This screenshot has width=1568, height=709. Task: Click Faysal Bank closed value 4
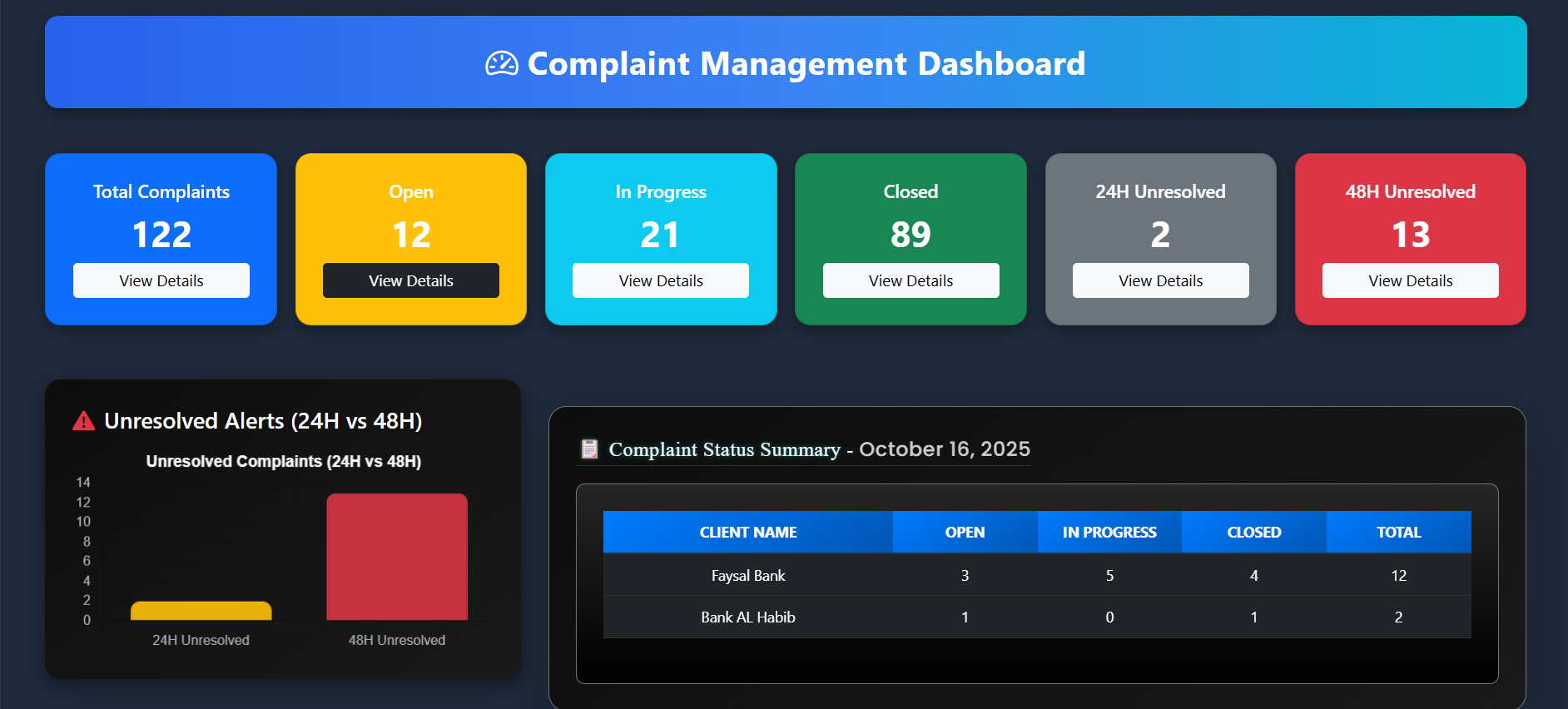[x=1254, y=575]
